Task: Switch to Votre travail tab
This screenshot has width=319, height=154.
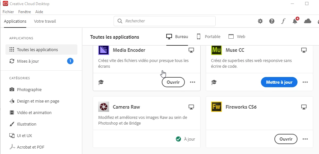Action: click(45, 21)
